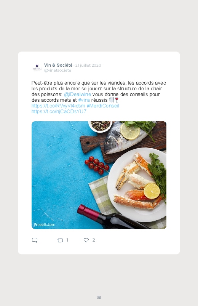The width and height of the screenshot is (198, 306).
Task: Like the tweet via the heart icon
Action: pos(86,240)
